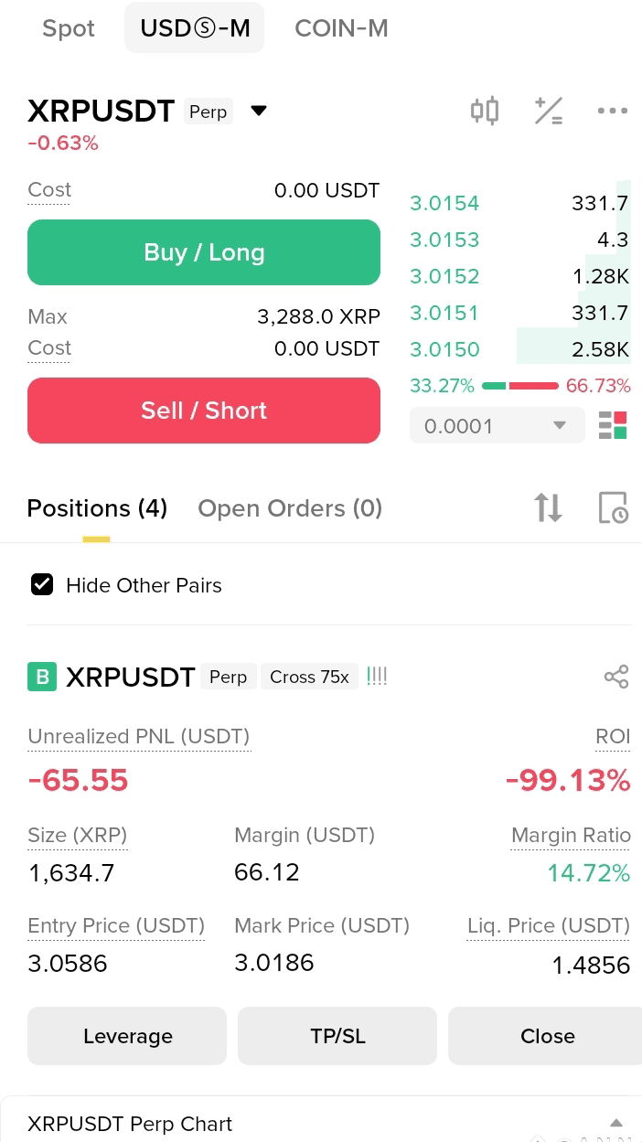This screenshot has height=1142, width=642.
Task: Open the Open Orders tab
Action: coord(289,508)
